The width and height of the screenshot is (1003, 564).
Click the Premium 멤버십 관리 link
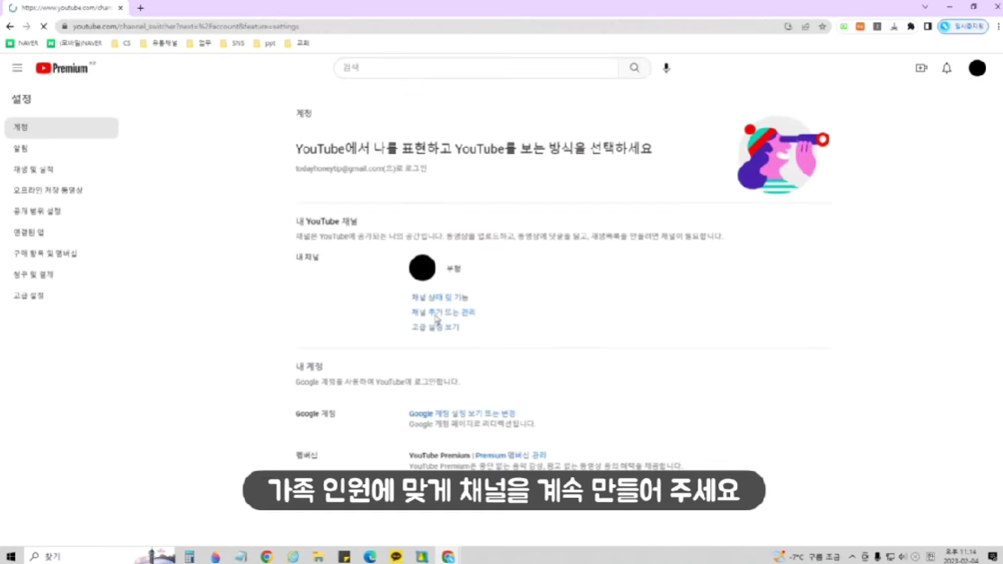coord(510,456)
